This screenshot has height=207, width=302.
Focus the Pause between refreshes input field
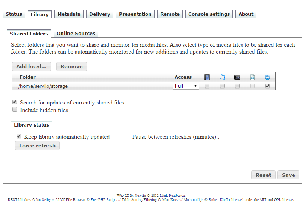(x=232, y=137)
